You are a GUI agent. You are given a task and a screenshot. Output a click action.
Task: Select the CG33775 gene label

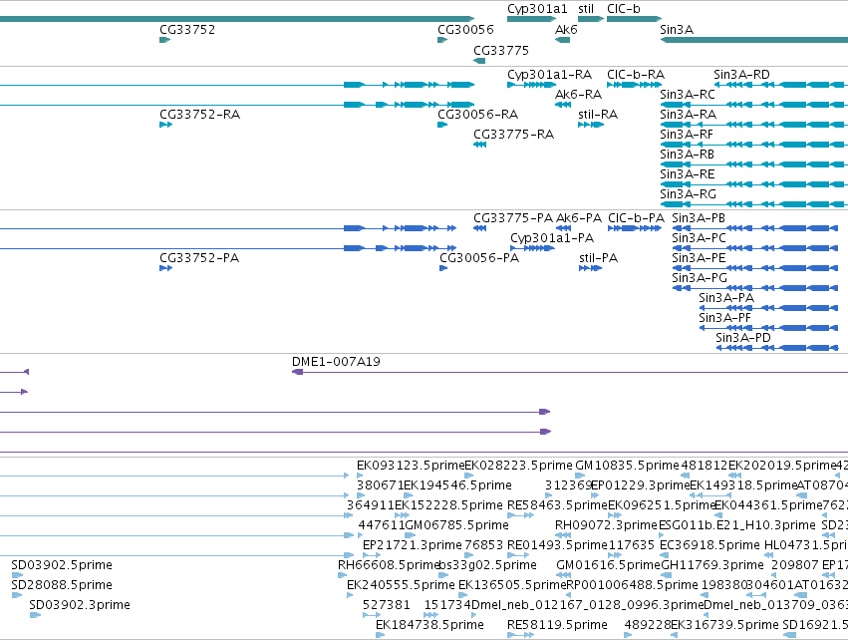501,51
